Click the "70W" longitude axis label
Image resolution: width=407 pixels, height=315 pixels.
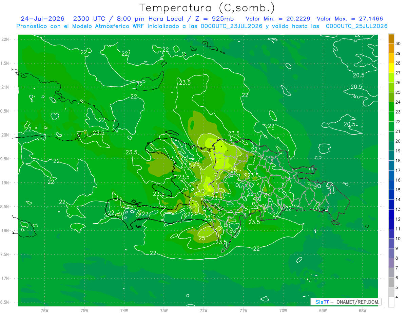[283, 310]
